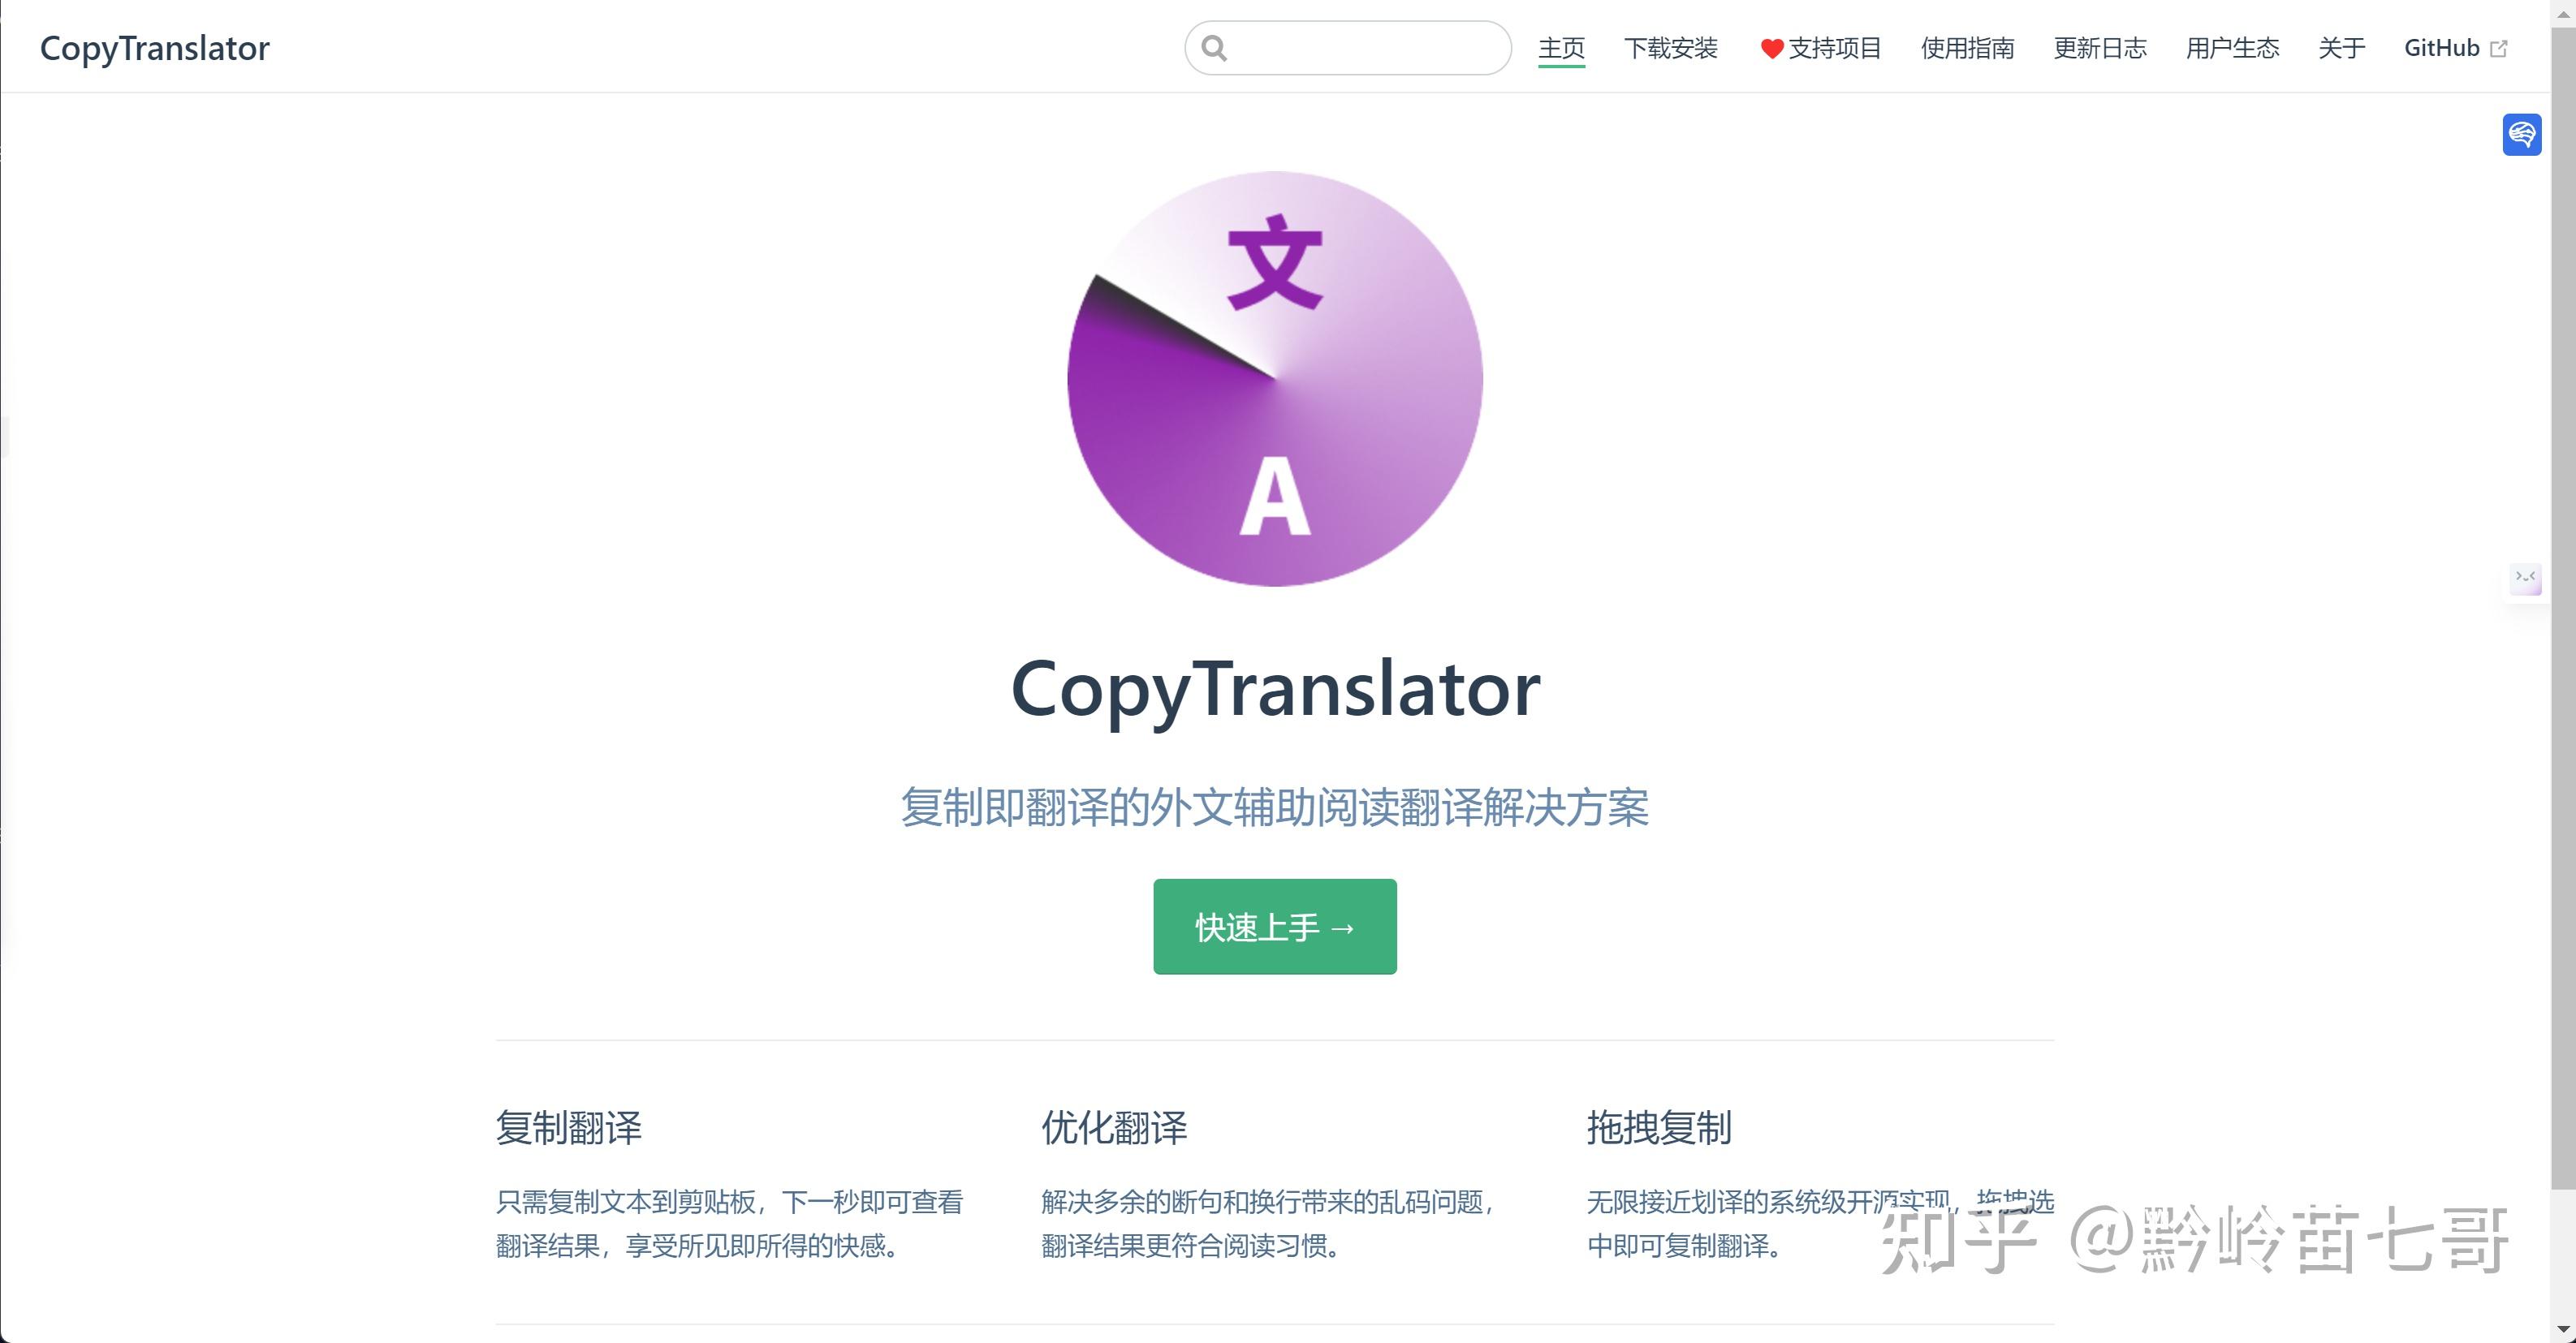
Task: Click the green 快速上手 button
Action: [1275, 927]
